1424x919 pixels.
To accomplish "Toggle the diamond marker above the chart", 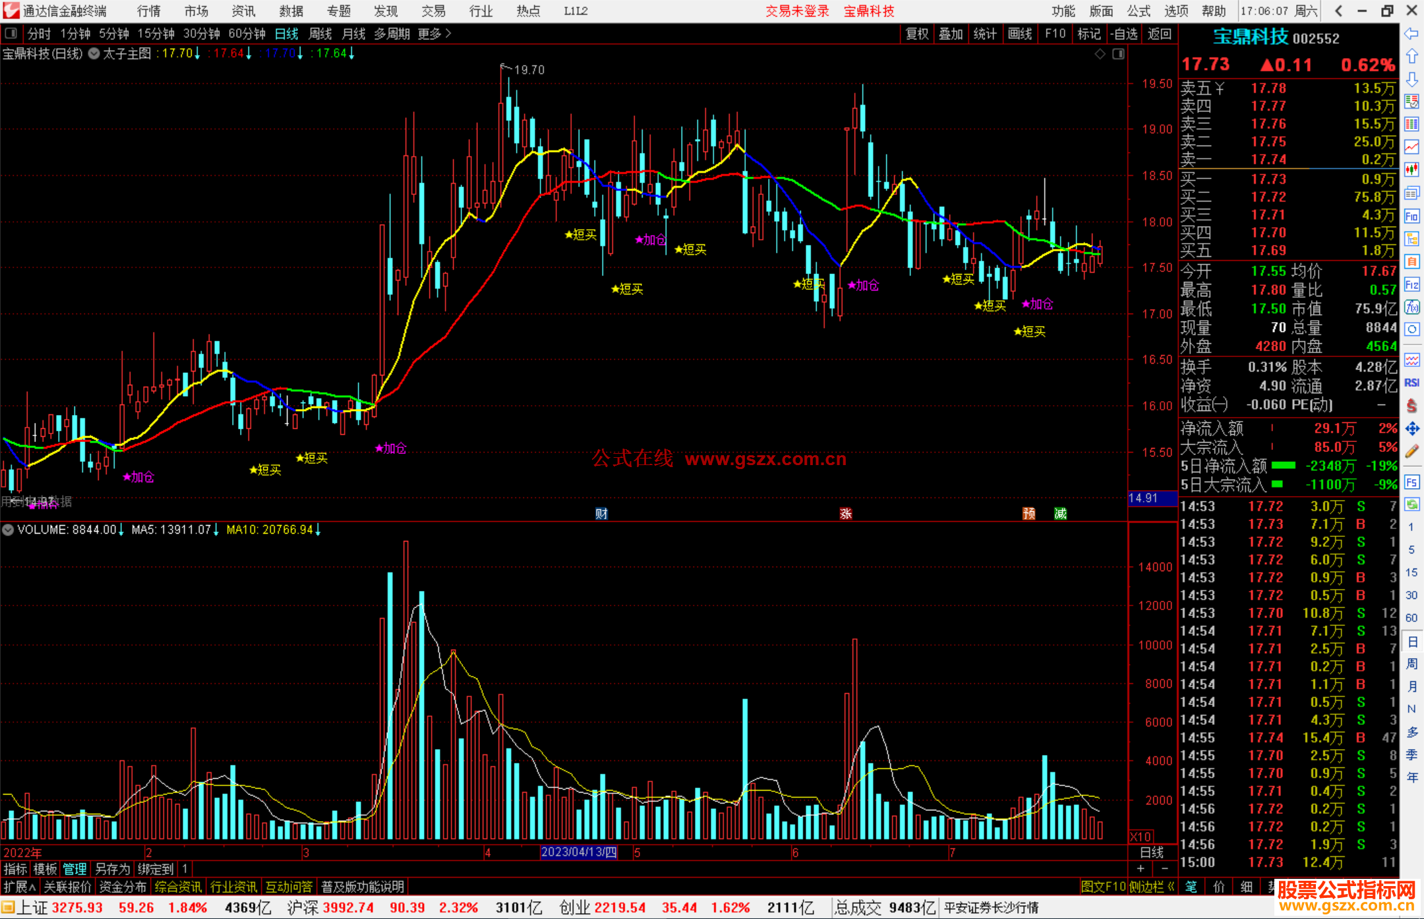I will click(x=1100, y=54).
